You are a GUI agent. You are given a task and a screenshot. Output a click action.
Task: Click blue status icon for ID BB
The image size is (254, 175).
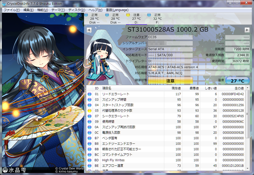pos(89,150)
